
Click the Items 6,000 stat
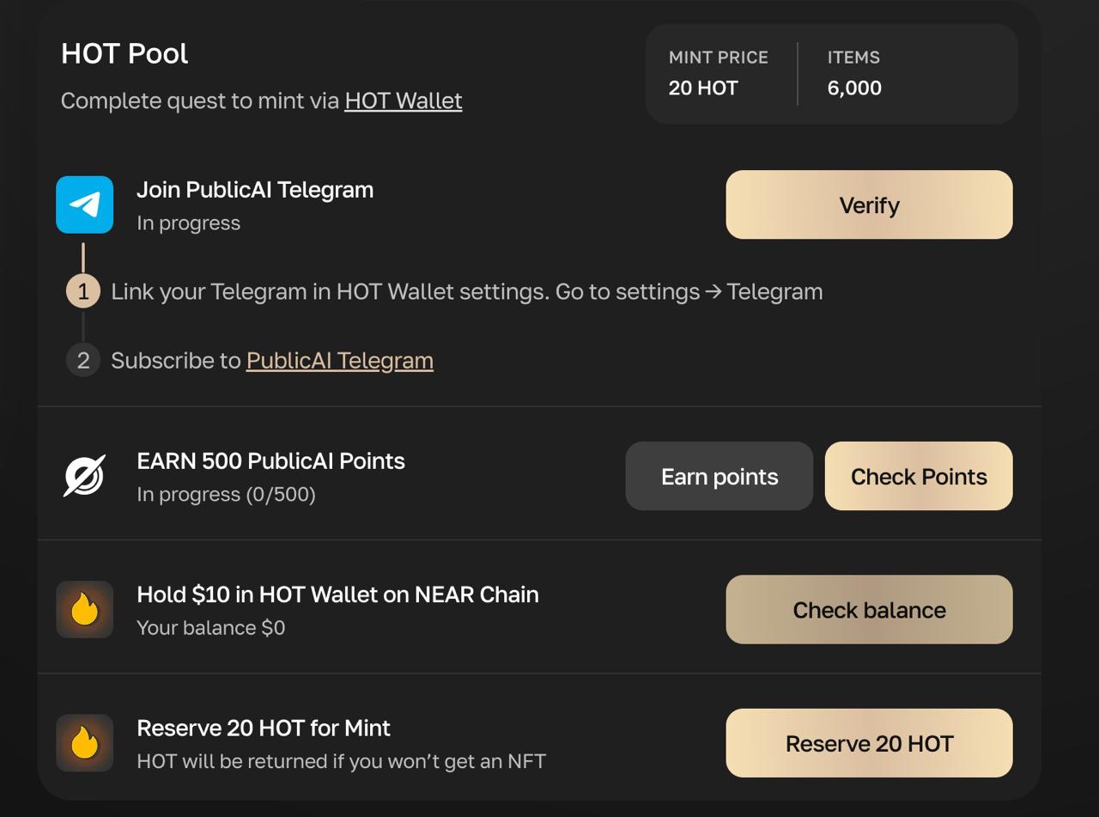[x=854, y=73]
